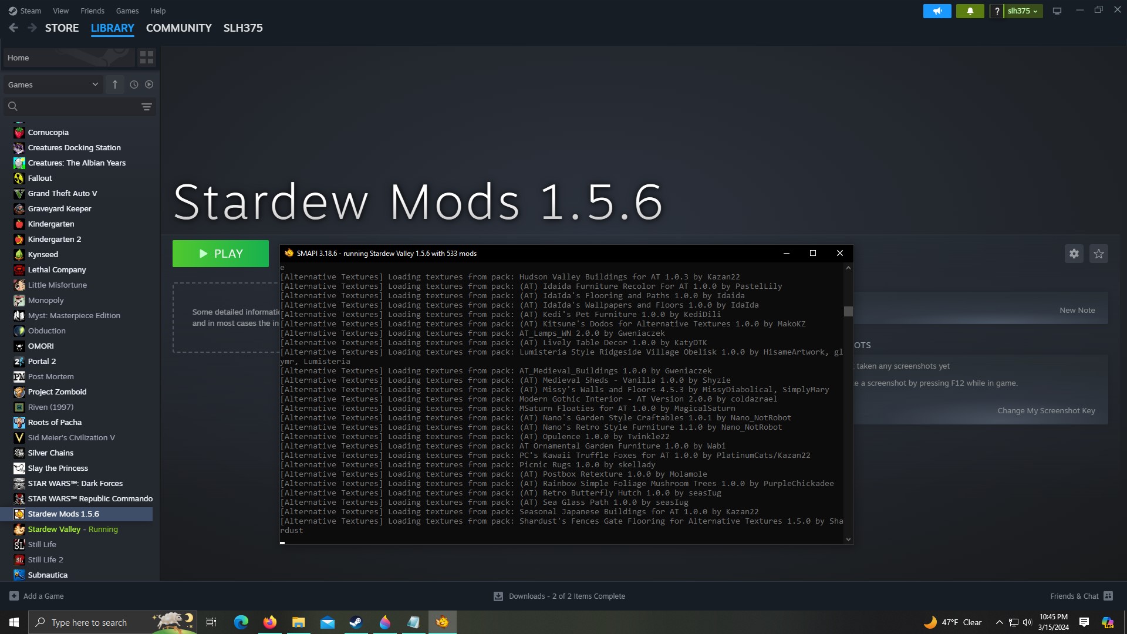Open the Steam announcements megaphone icon
This screenshot has height=634, width=1127.
[x=937, y=11]
